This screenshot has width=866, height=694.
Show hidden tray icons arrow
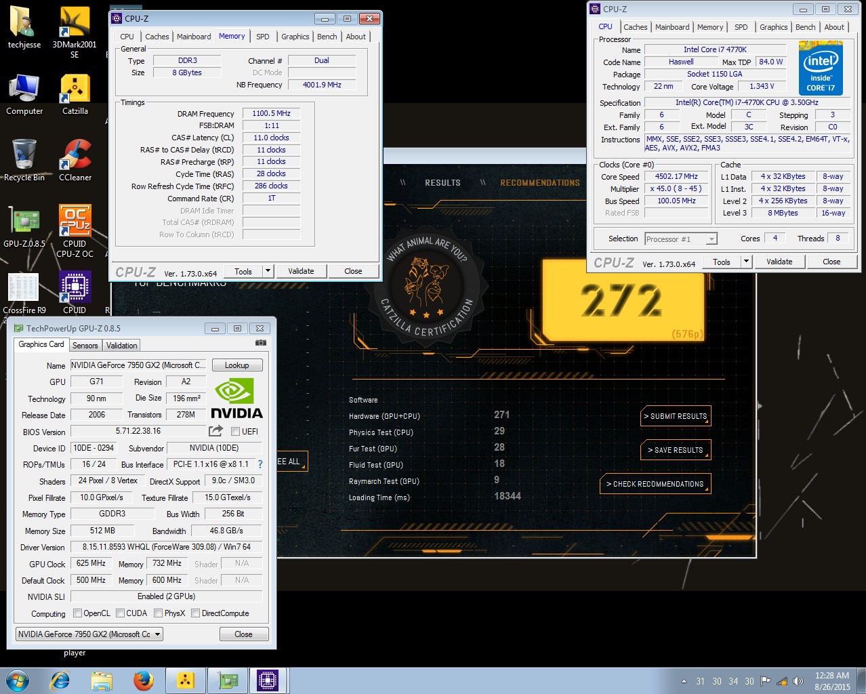(x=684, y=681)
